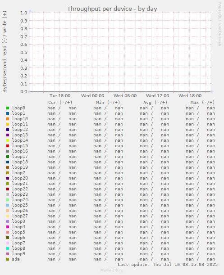Click the loop14 lime legend swatch

click(x=8, y=140)
